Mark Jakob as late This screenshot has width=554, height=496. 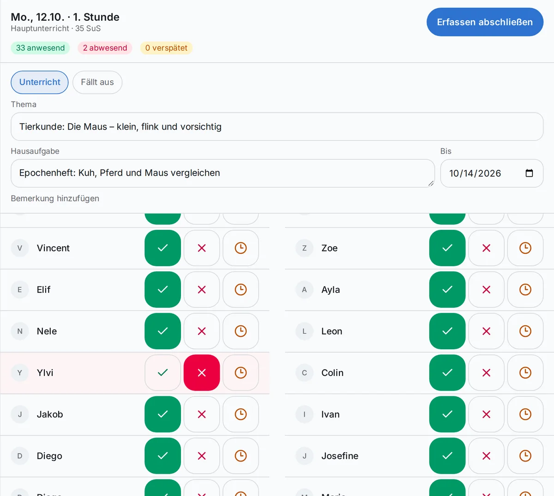click(241, 414)
